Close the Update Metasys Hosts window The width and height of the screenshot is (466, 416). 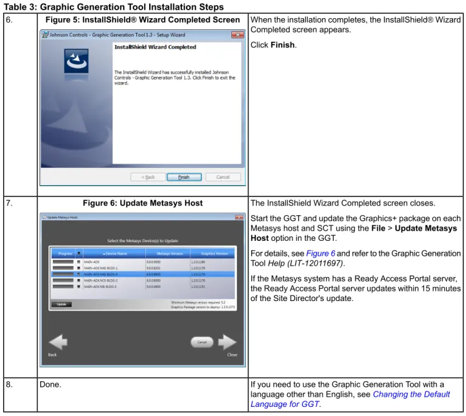(x=239, y=217)
